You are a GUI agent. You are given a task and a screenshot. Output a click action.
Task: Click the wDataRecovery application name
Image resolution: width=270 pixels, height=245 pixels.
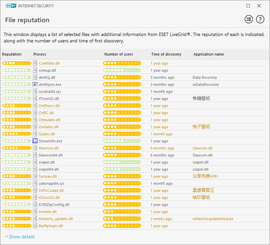(x=206, y=84)
